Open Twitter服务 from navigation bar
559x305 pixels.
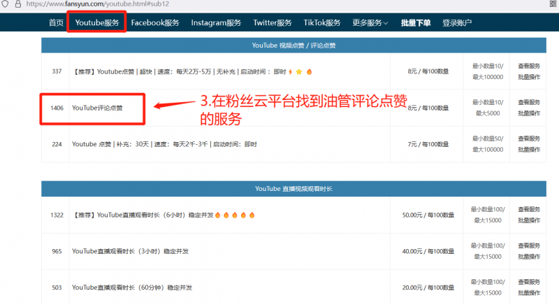(x=274, y=22)
